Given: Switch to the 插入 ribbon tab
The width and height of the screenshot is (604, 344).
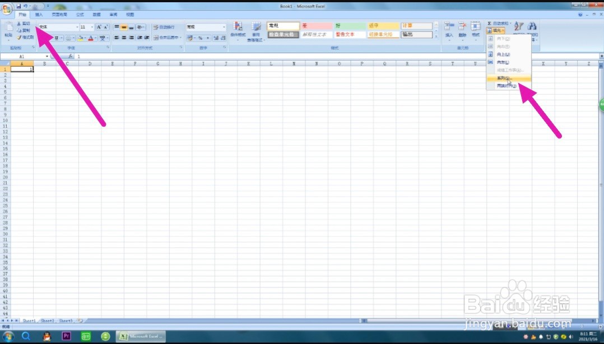Looking at the screenshot, I should [39, 15].
